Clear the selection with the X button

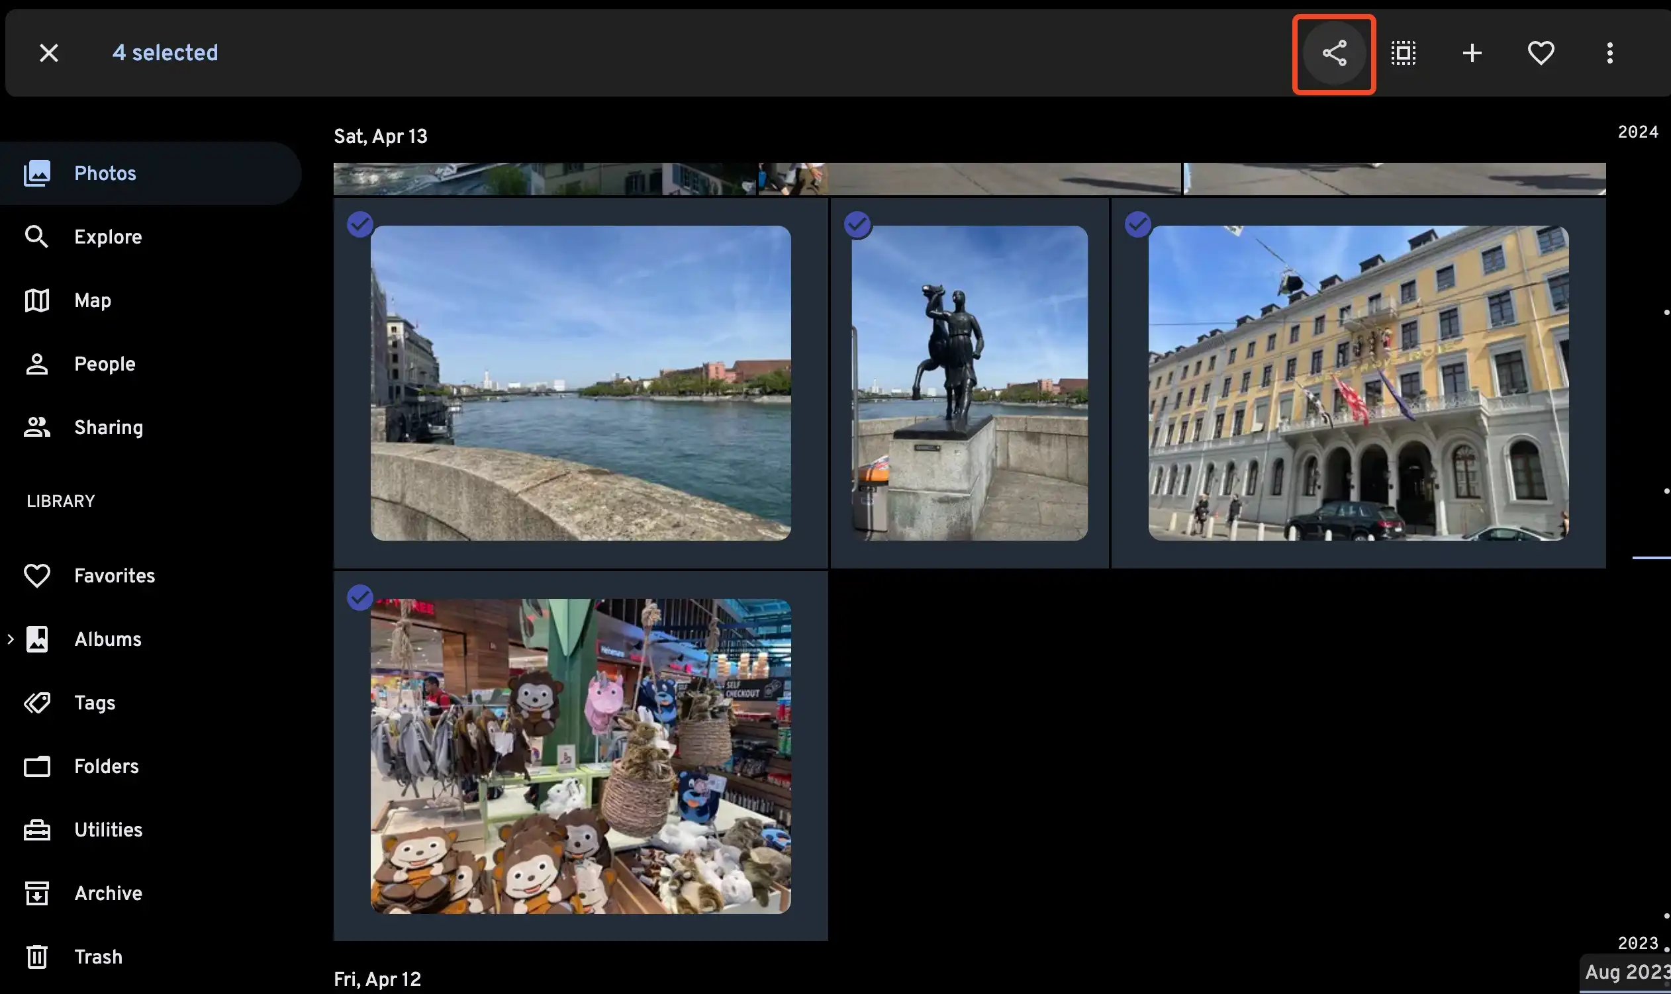tap(49, 52)
